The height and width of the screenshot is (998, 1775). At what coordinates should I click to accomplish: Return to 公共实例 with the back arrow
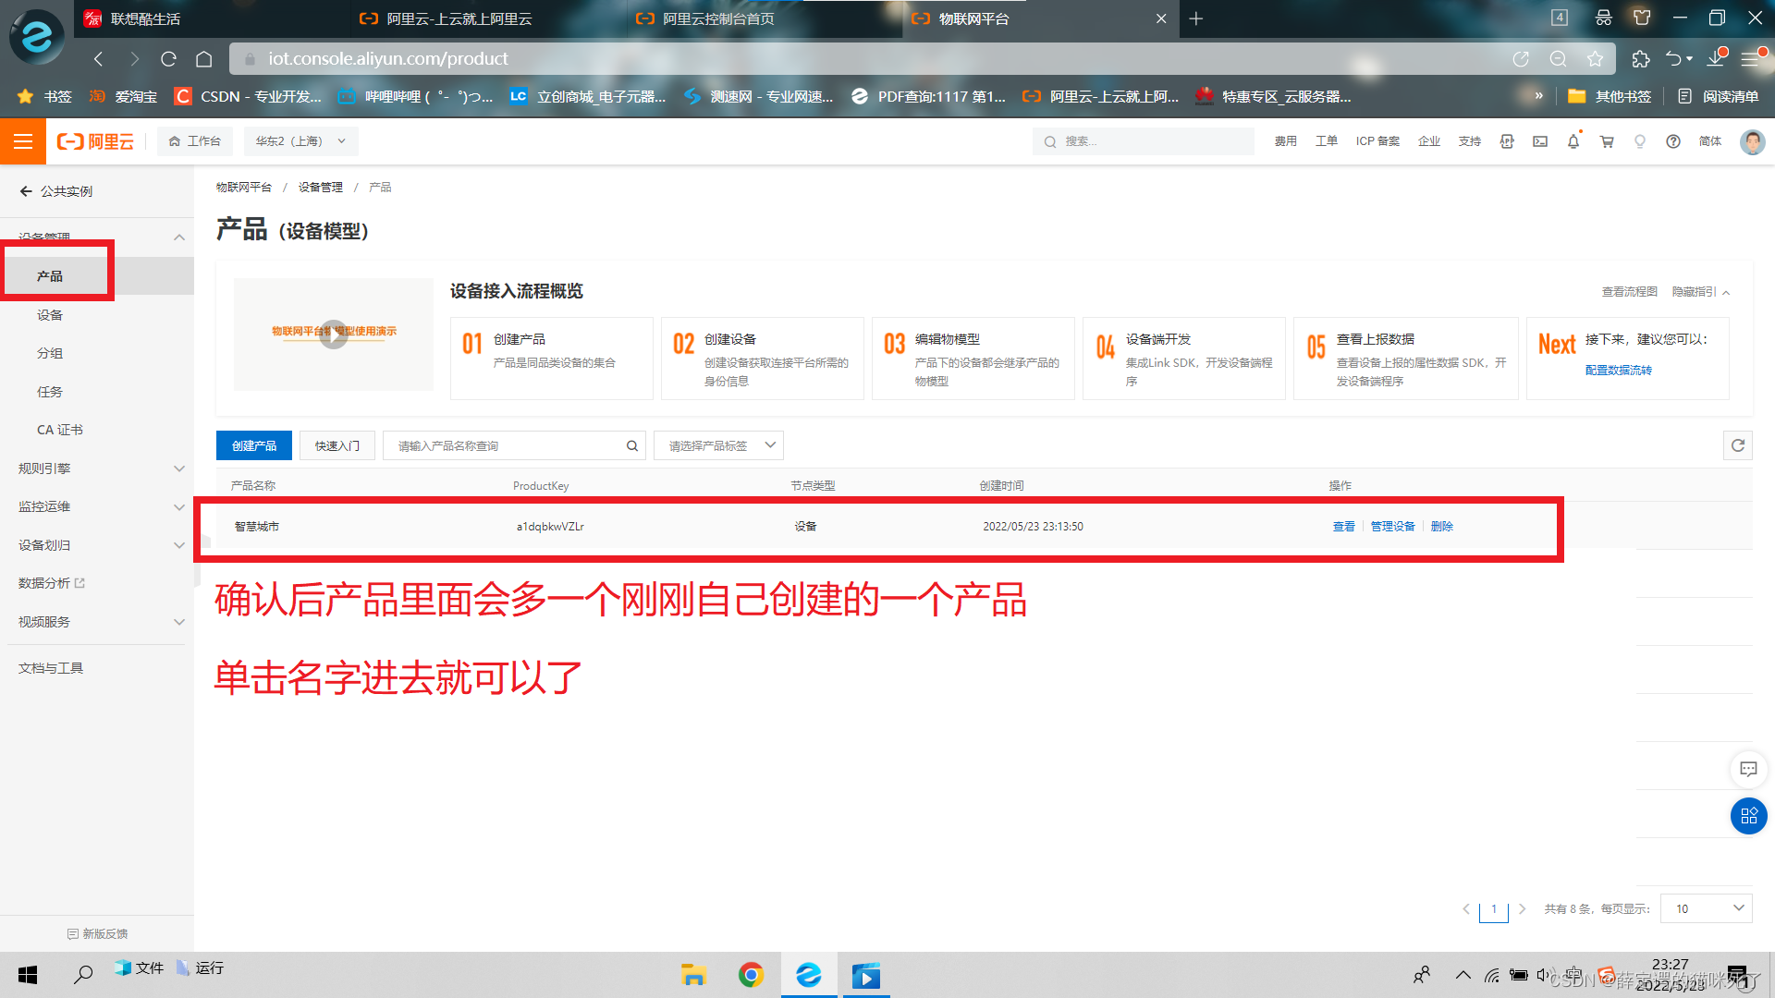click(26, 191)
